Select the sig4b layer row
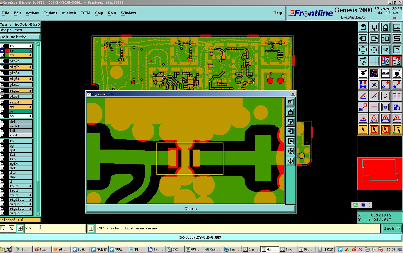This screenshot has width=403, height=253. [x=21, y=91]
